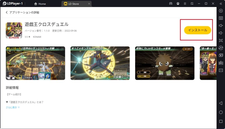225x129 pixels.
Task: Open the second screenshot with 3D summon scene
Action: point(100,63)
